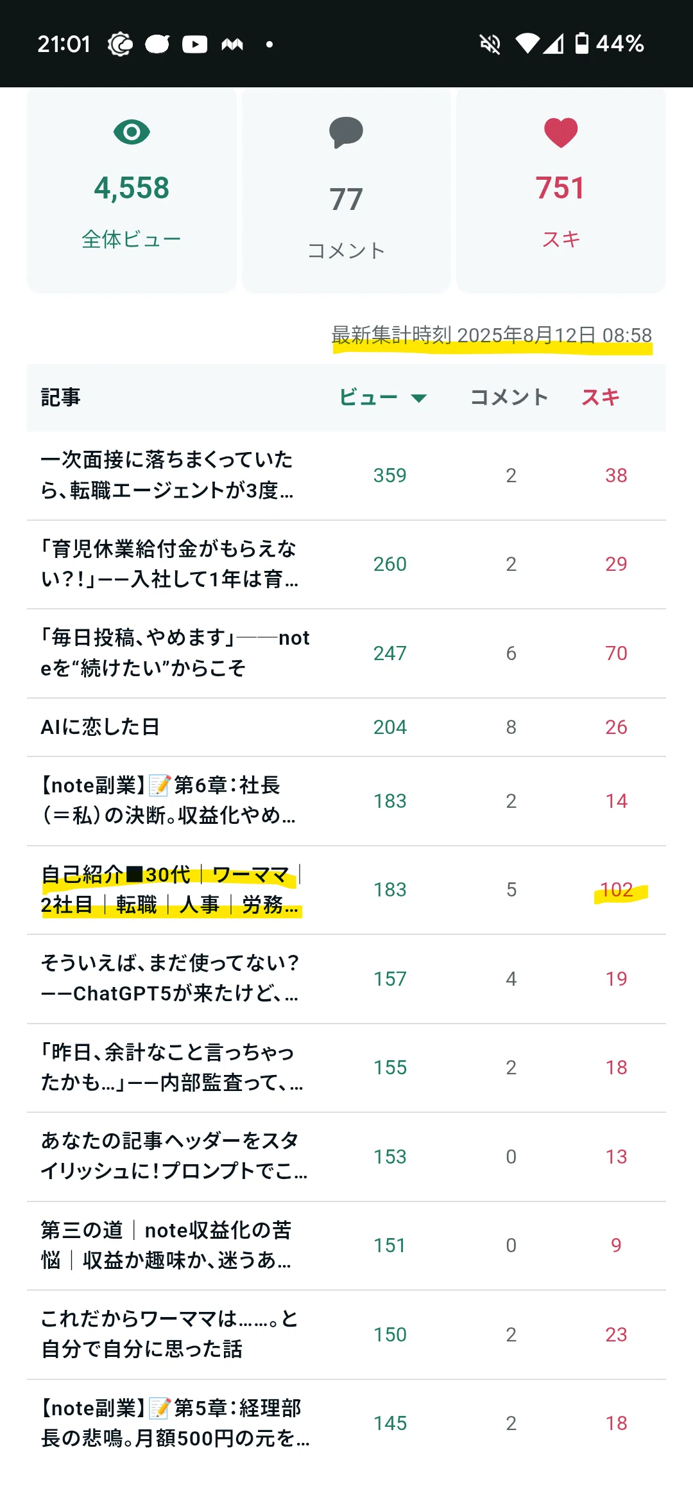This screenshot has height=1493, width=693.
Task: Toggle the ビュー sort arrow
Action: pyautogui.click(x=418, y=398)
